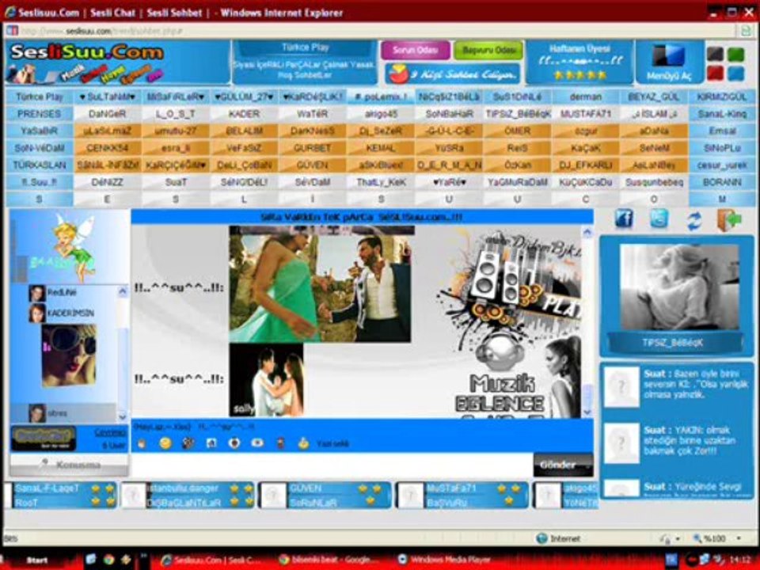Click the sunglasses profile photo in user list
Viewport: 760px width, 570px height.
point(69,355)
